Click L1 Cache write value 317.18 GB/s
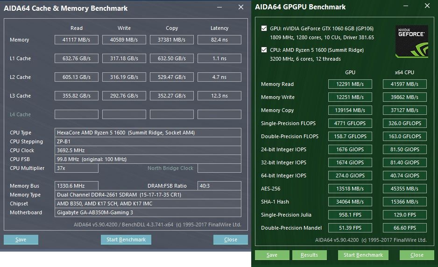438x267 pixels. 124,58
